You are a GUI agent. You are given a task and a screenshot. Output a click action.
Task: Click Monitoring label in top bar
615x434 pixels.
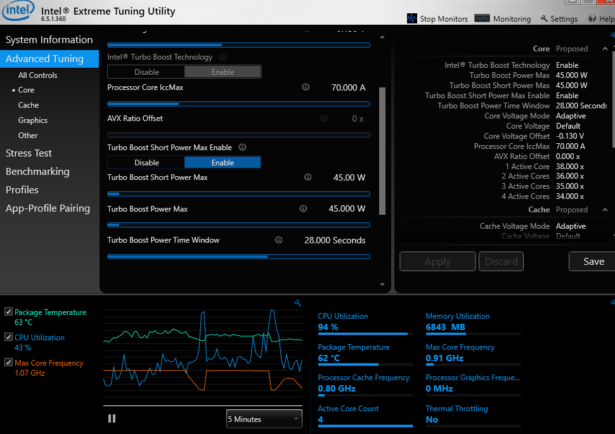[x=512, y=19]
